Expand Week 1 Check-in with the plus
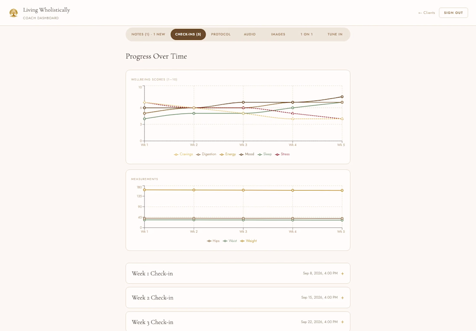 342,273
